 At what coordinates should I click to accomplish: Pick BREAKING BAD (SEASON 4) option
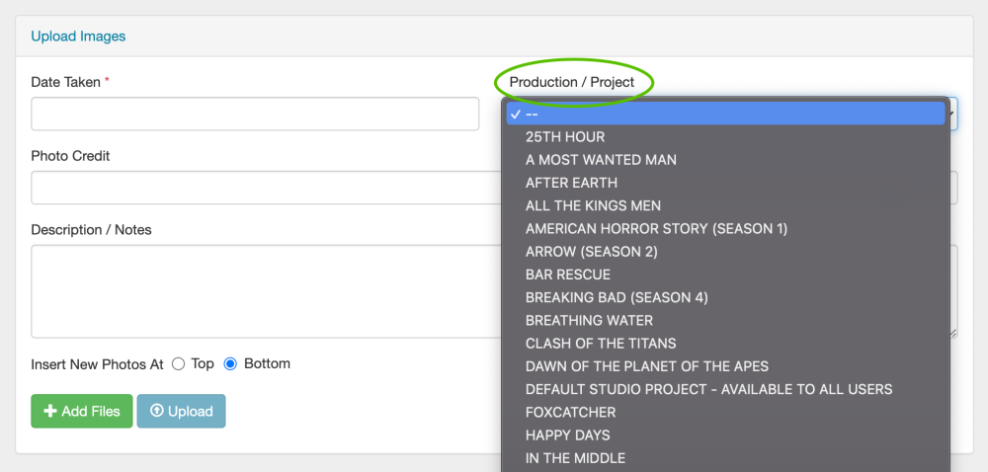[726, 297]
